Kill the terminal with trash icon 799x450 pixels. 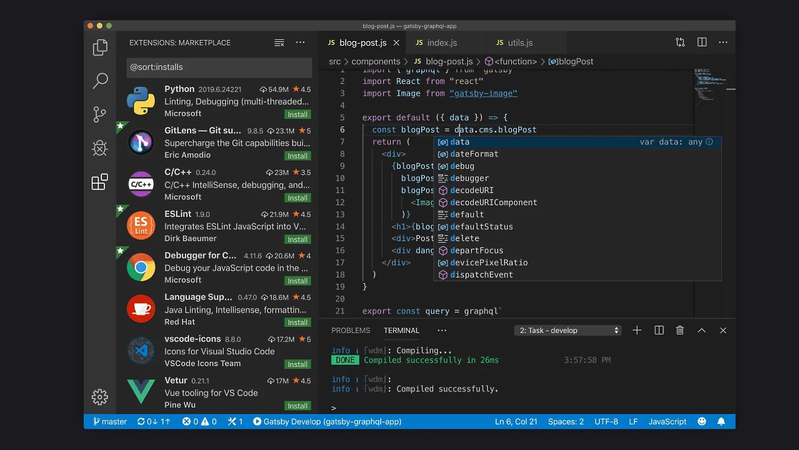point(680,330)
